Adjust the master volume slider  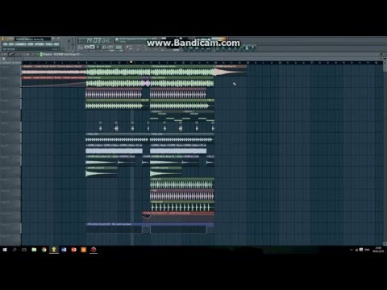(69, 44)
